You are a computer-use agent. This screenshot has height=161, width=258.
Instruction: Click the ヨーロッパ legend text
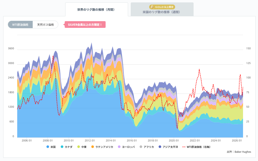(128, 147)
